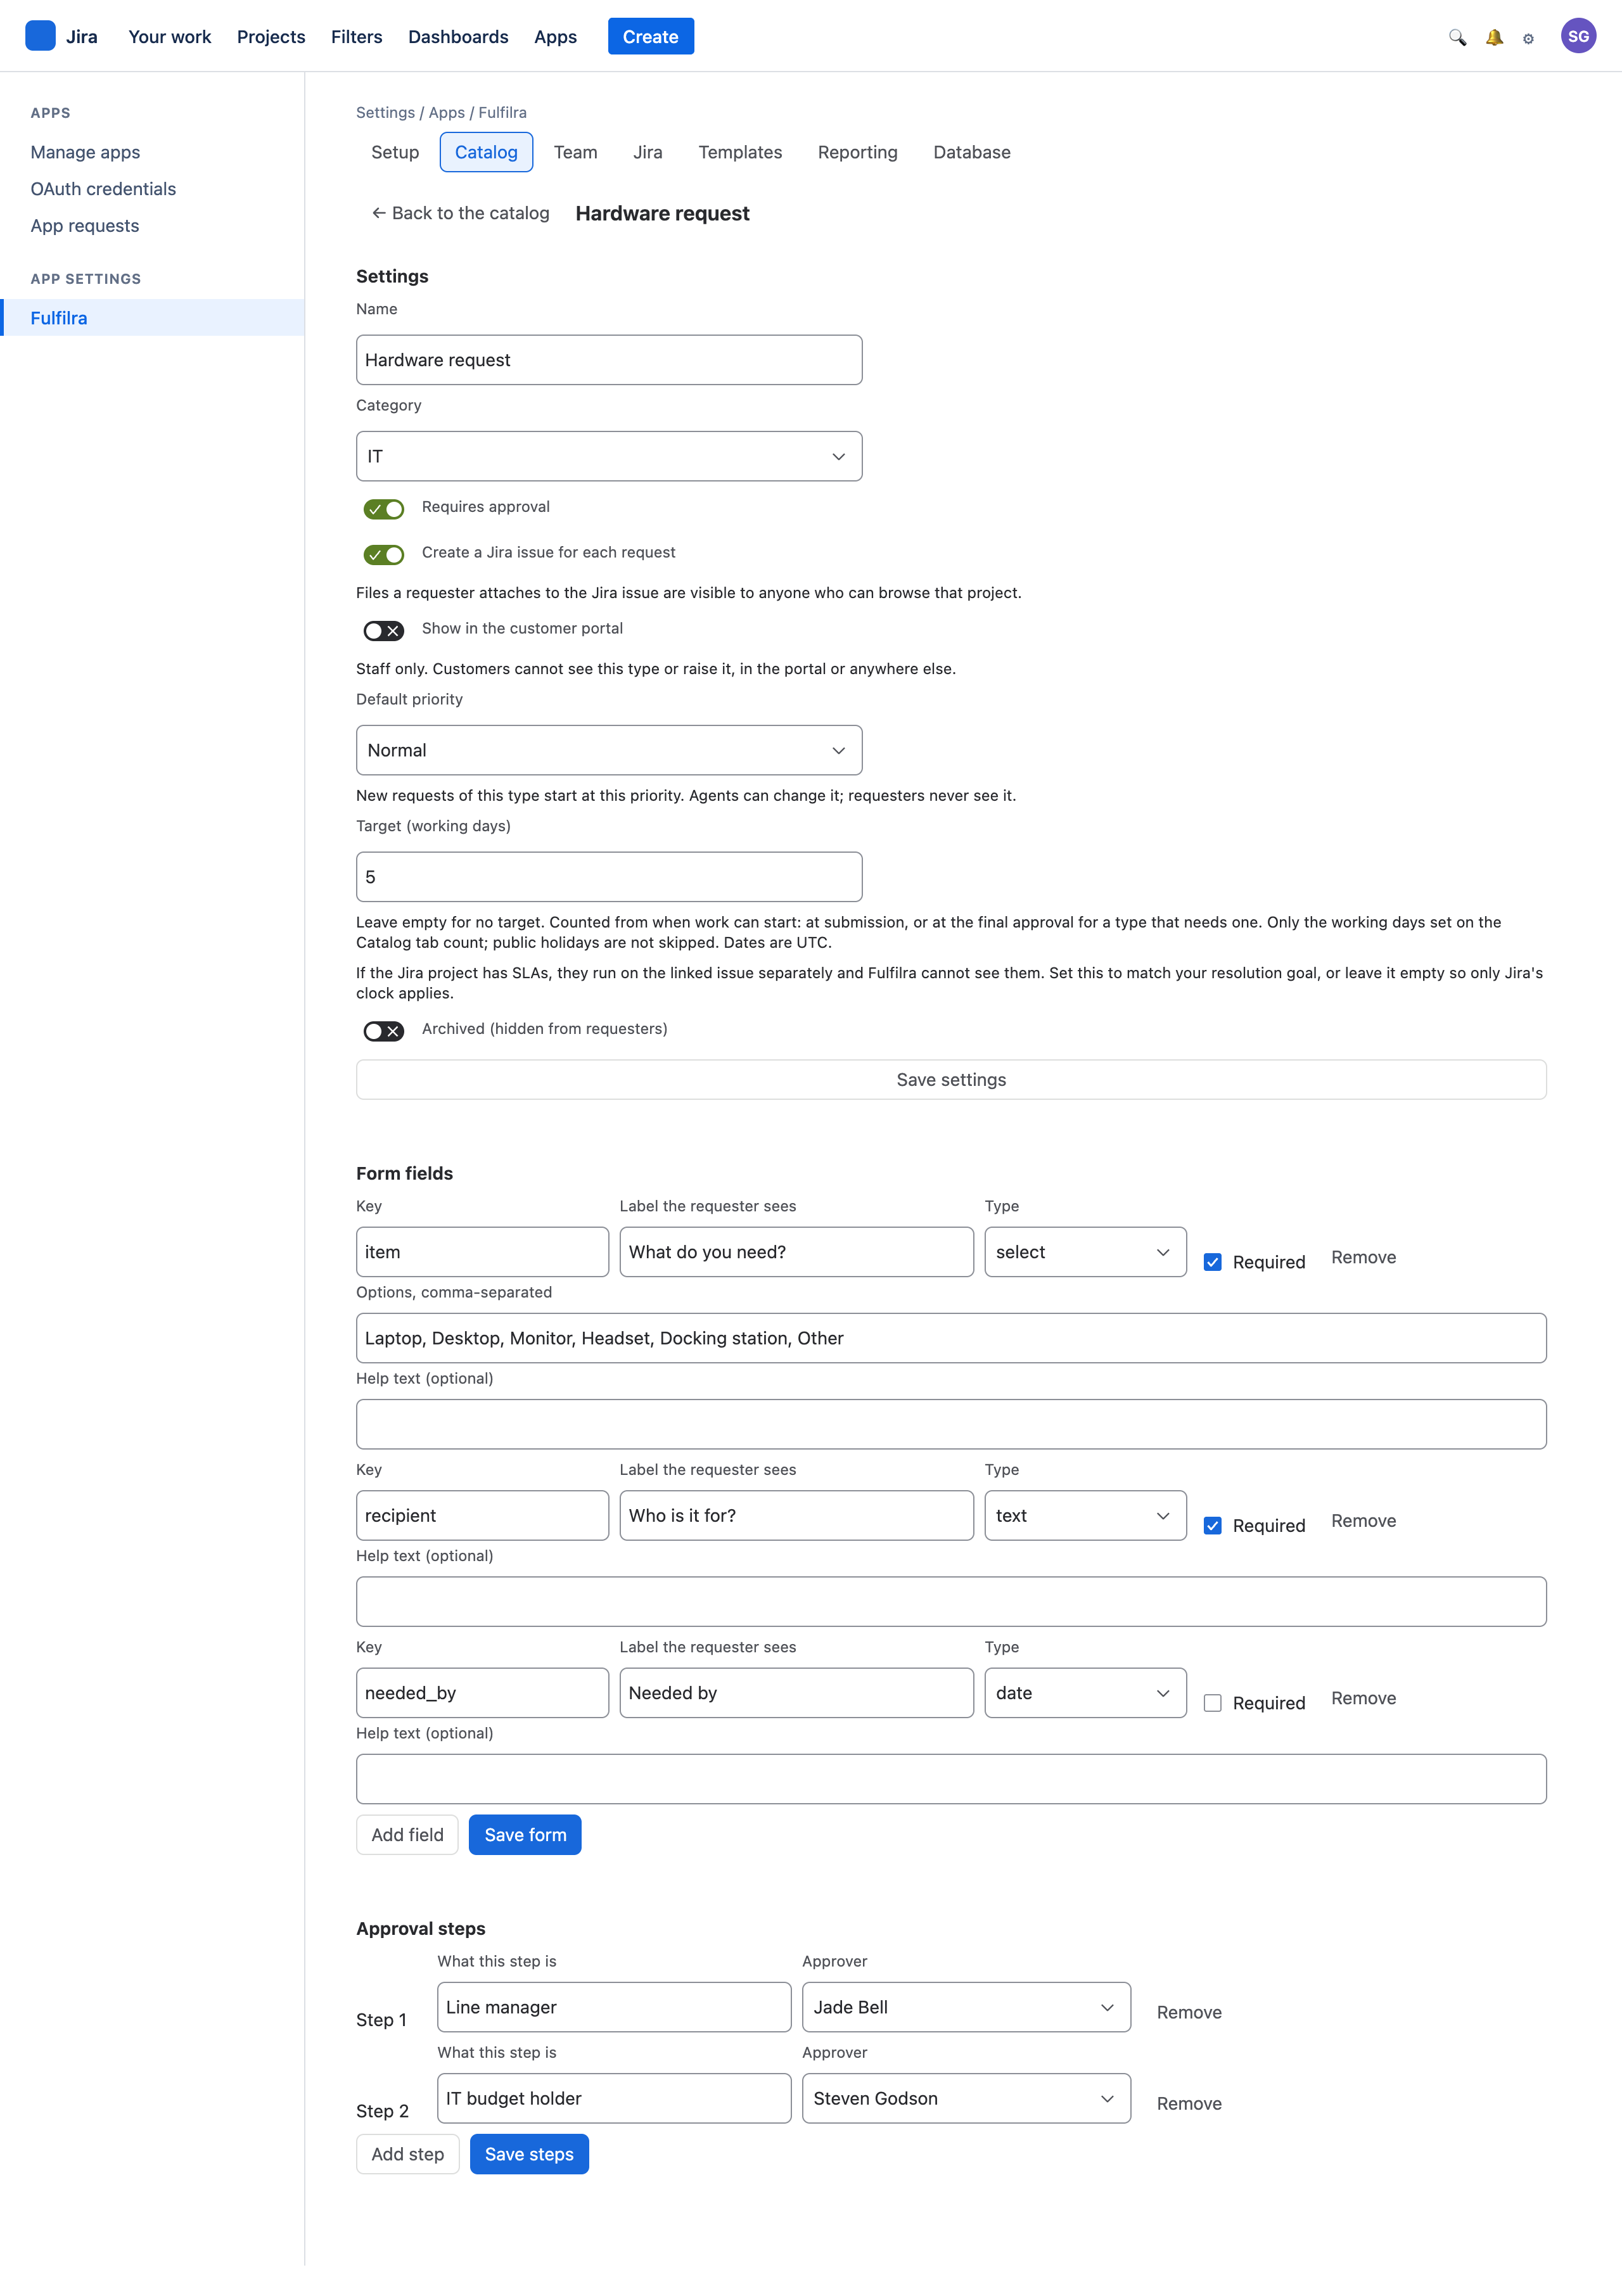This screenshot has width=1622, height=2296.
Task: Change the needed_by field's date type dropdown
Action: tap(1085, 1693)
